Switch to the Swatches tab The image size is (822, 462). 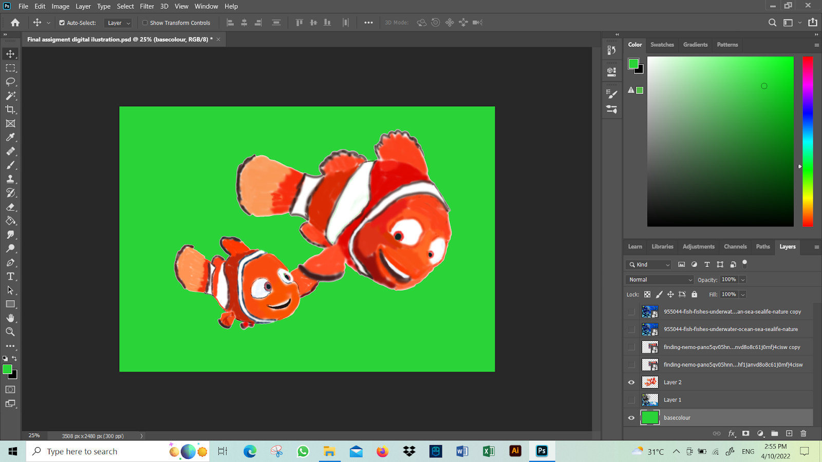(662, 45)
